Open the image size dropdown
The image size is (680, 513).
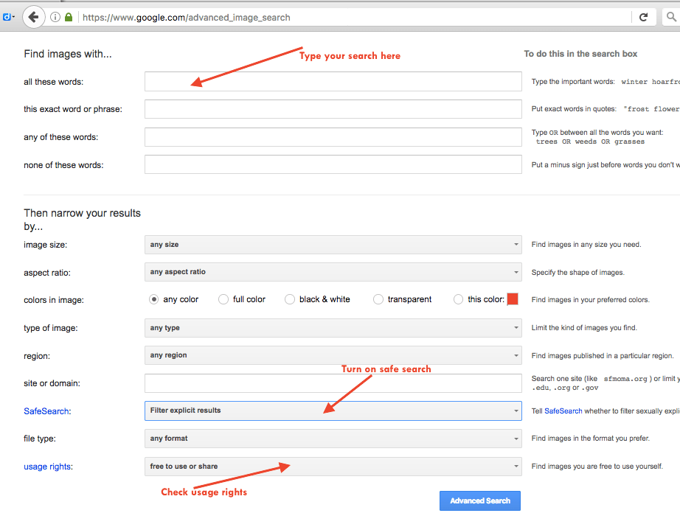click(333, 245)
